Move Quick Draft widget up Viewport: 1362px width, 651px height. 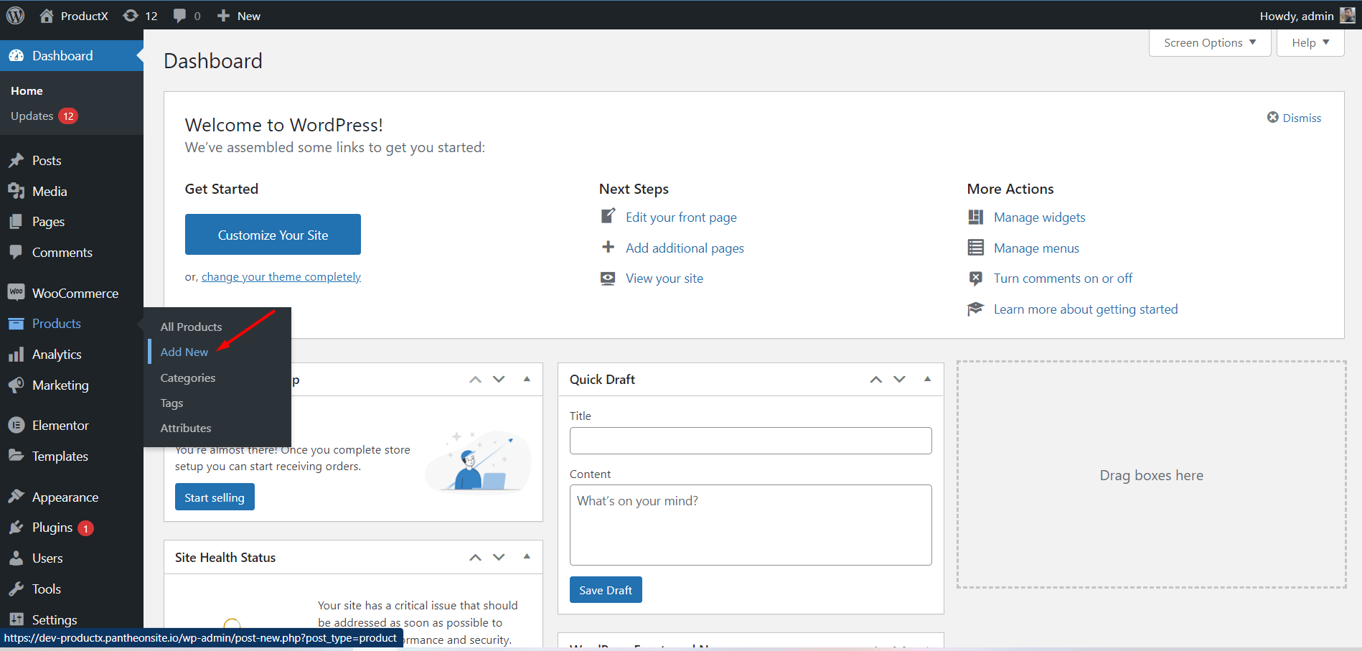pyautogui.click(x=875, y=380)
